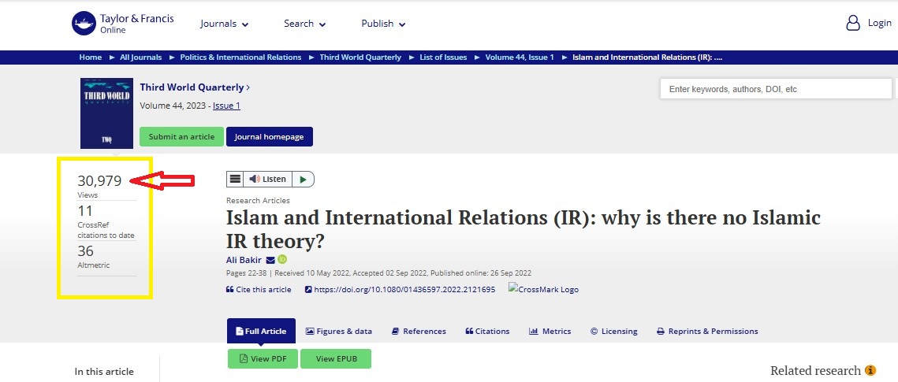
Task: Click the ORCID icon next to Ali Bakir
Action: click(x=282, y=260)
